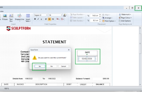142x107 pixels.
Task: Open the Table Borders dropdown
Action: (77, 21)
